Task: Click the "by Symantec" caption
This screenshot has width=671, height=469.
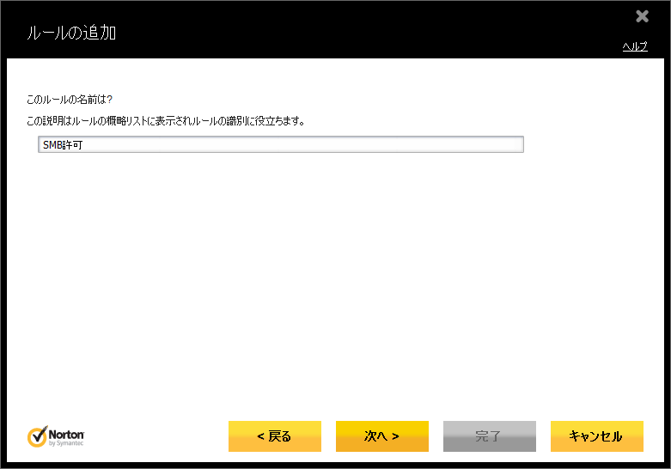Action: (66, 444)
